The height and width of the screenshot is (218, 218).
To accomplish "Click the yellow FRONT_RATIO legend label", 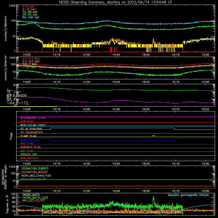I will point(31,195).
